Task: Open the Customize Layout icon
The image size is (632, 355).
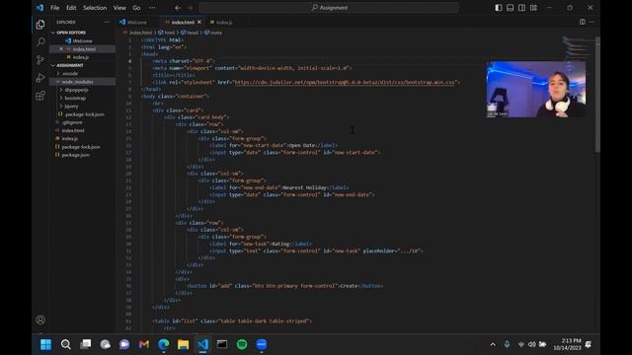Action: pyautogui.click(x=533, y=8)
